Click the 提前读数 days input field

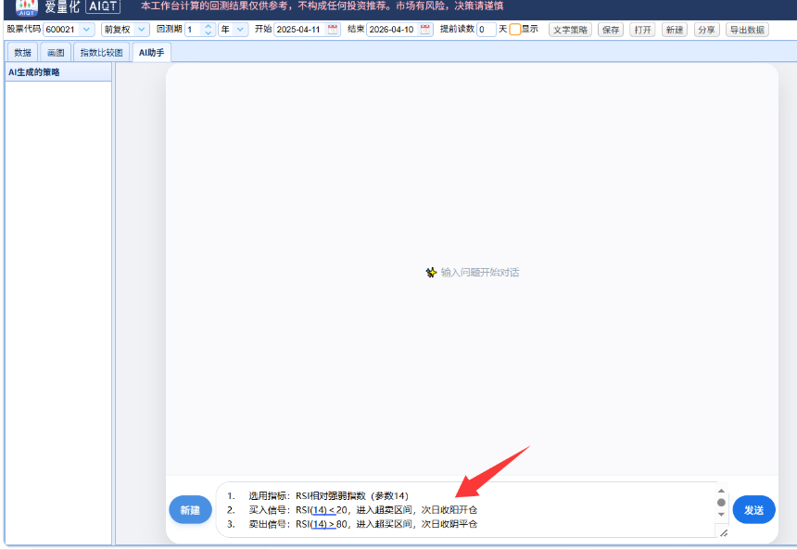pos(486,29)
